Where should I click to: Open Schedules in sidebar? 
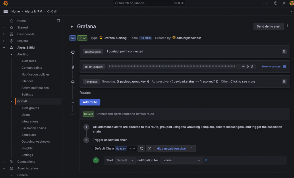click(29, 135)
